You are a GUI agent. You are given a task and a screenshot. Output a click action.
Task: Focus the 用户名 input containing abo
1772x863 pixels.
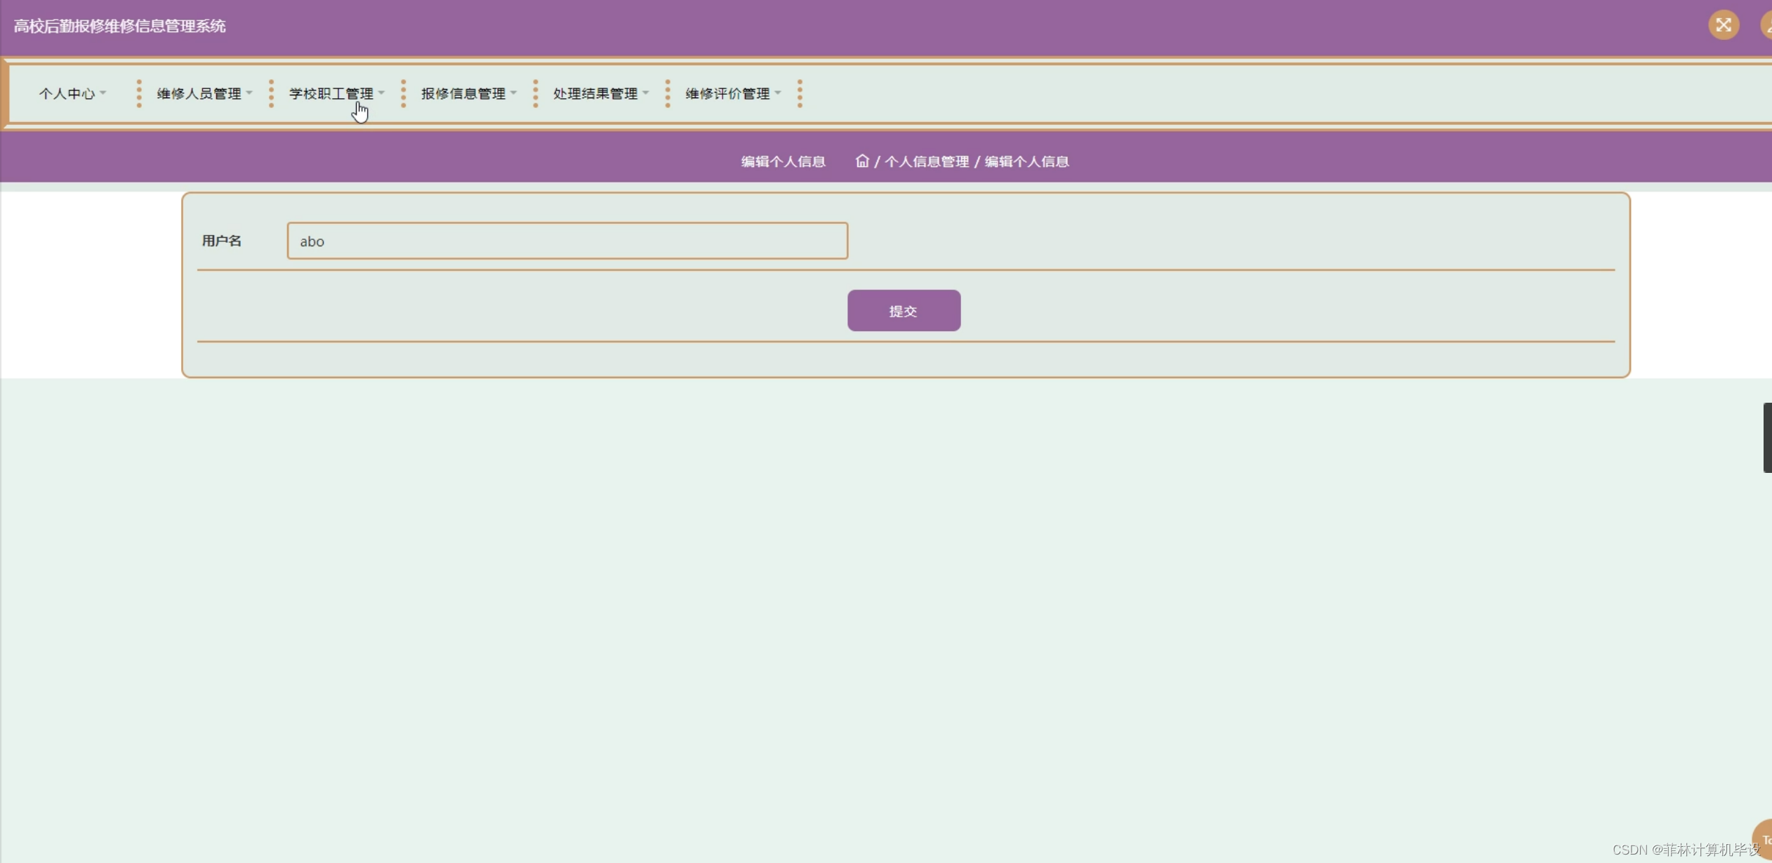(567, 241)
